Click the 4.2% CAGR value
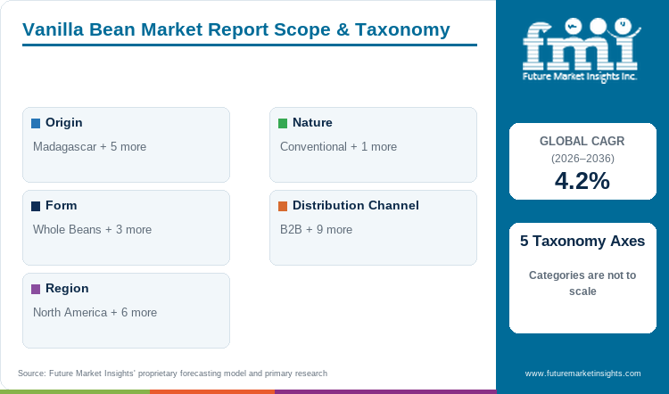 click(x=582, y=181)
